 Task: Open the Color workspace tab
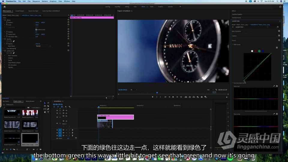(135, 7)
